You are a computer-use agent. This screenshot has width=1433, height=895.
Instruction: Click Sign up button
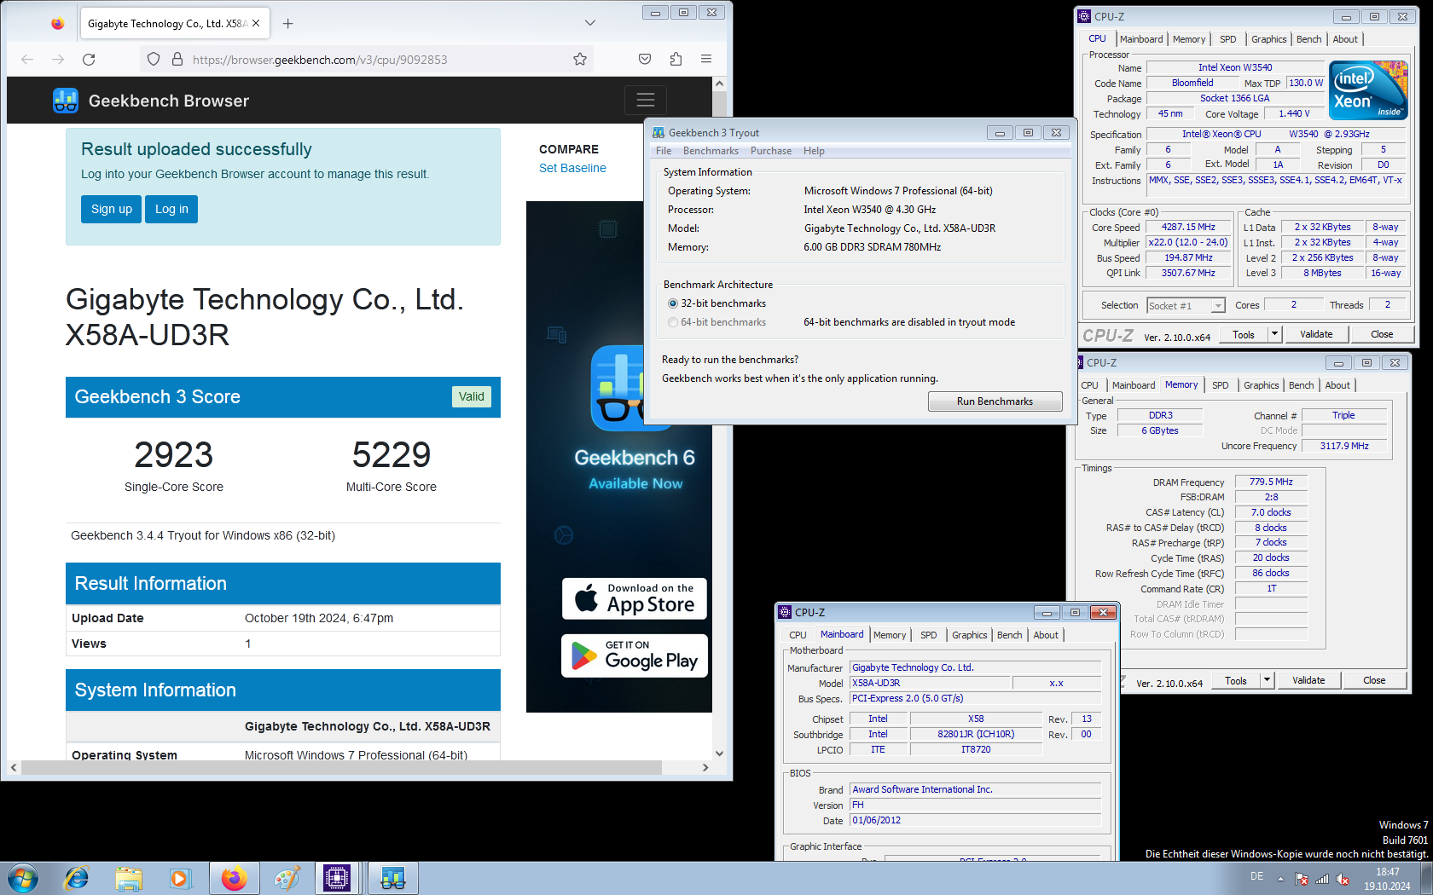(112, 209)
